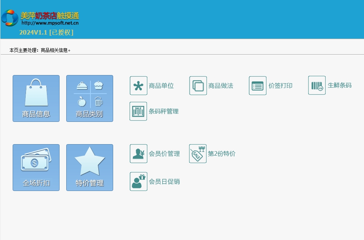
Task: Open the 商品信息 shopping bag tile
Action: point(36,98)
